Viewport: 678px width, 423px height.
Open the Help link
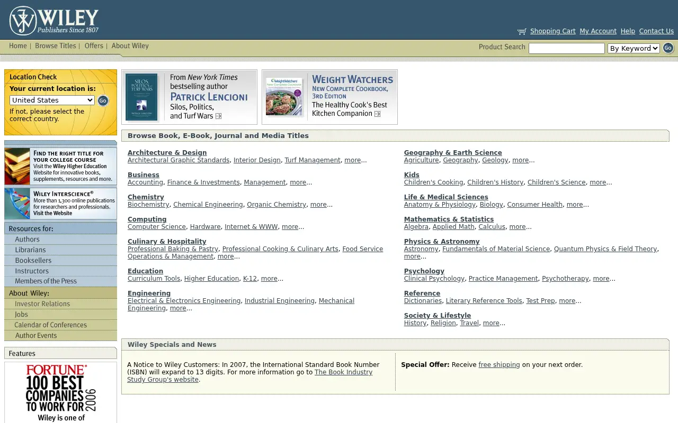point(628,31)
